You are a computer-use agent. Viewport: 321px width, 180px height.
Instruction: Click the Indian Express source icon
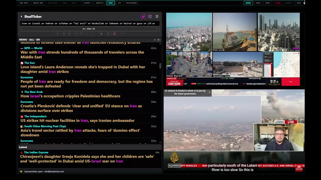point(22,152)
